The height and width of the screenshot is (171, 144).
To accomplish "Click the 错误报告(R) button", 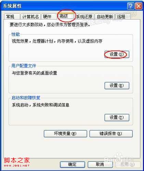I will click(x=111, y=134).
